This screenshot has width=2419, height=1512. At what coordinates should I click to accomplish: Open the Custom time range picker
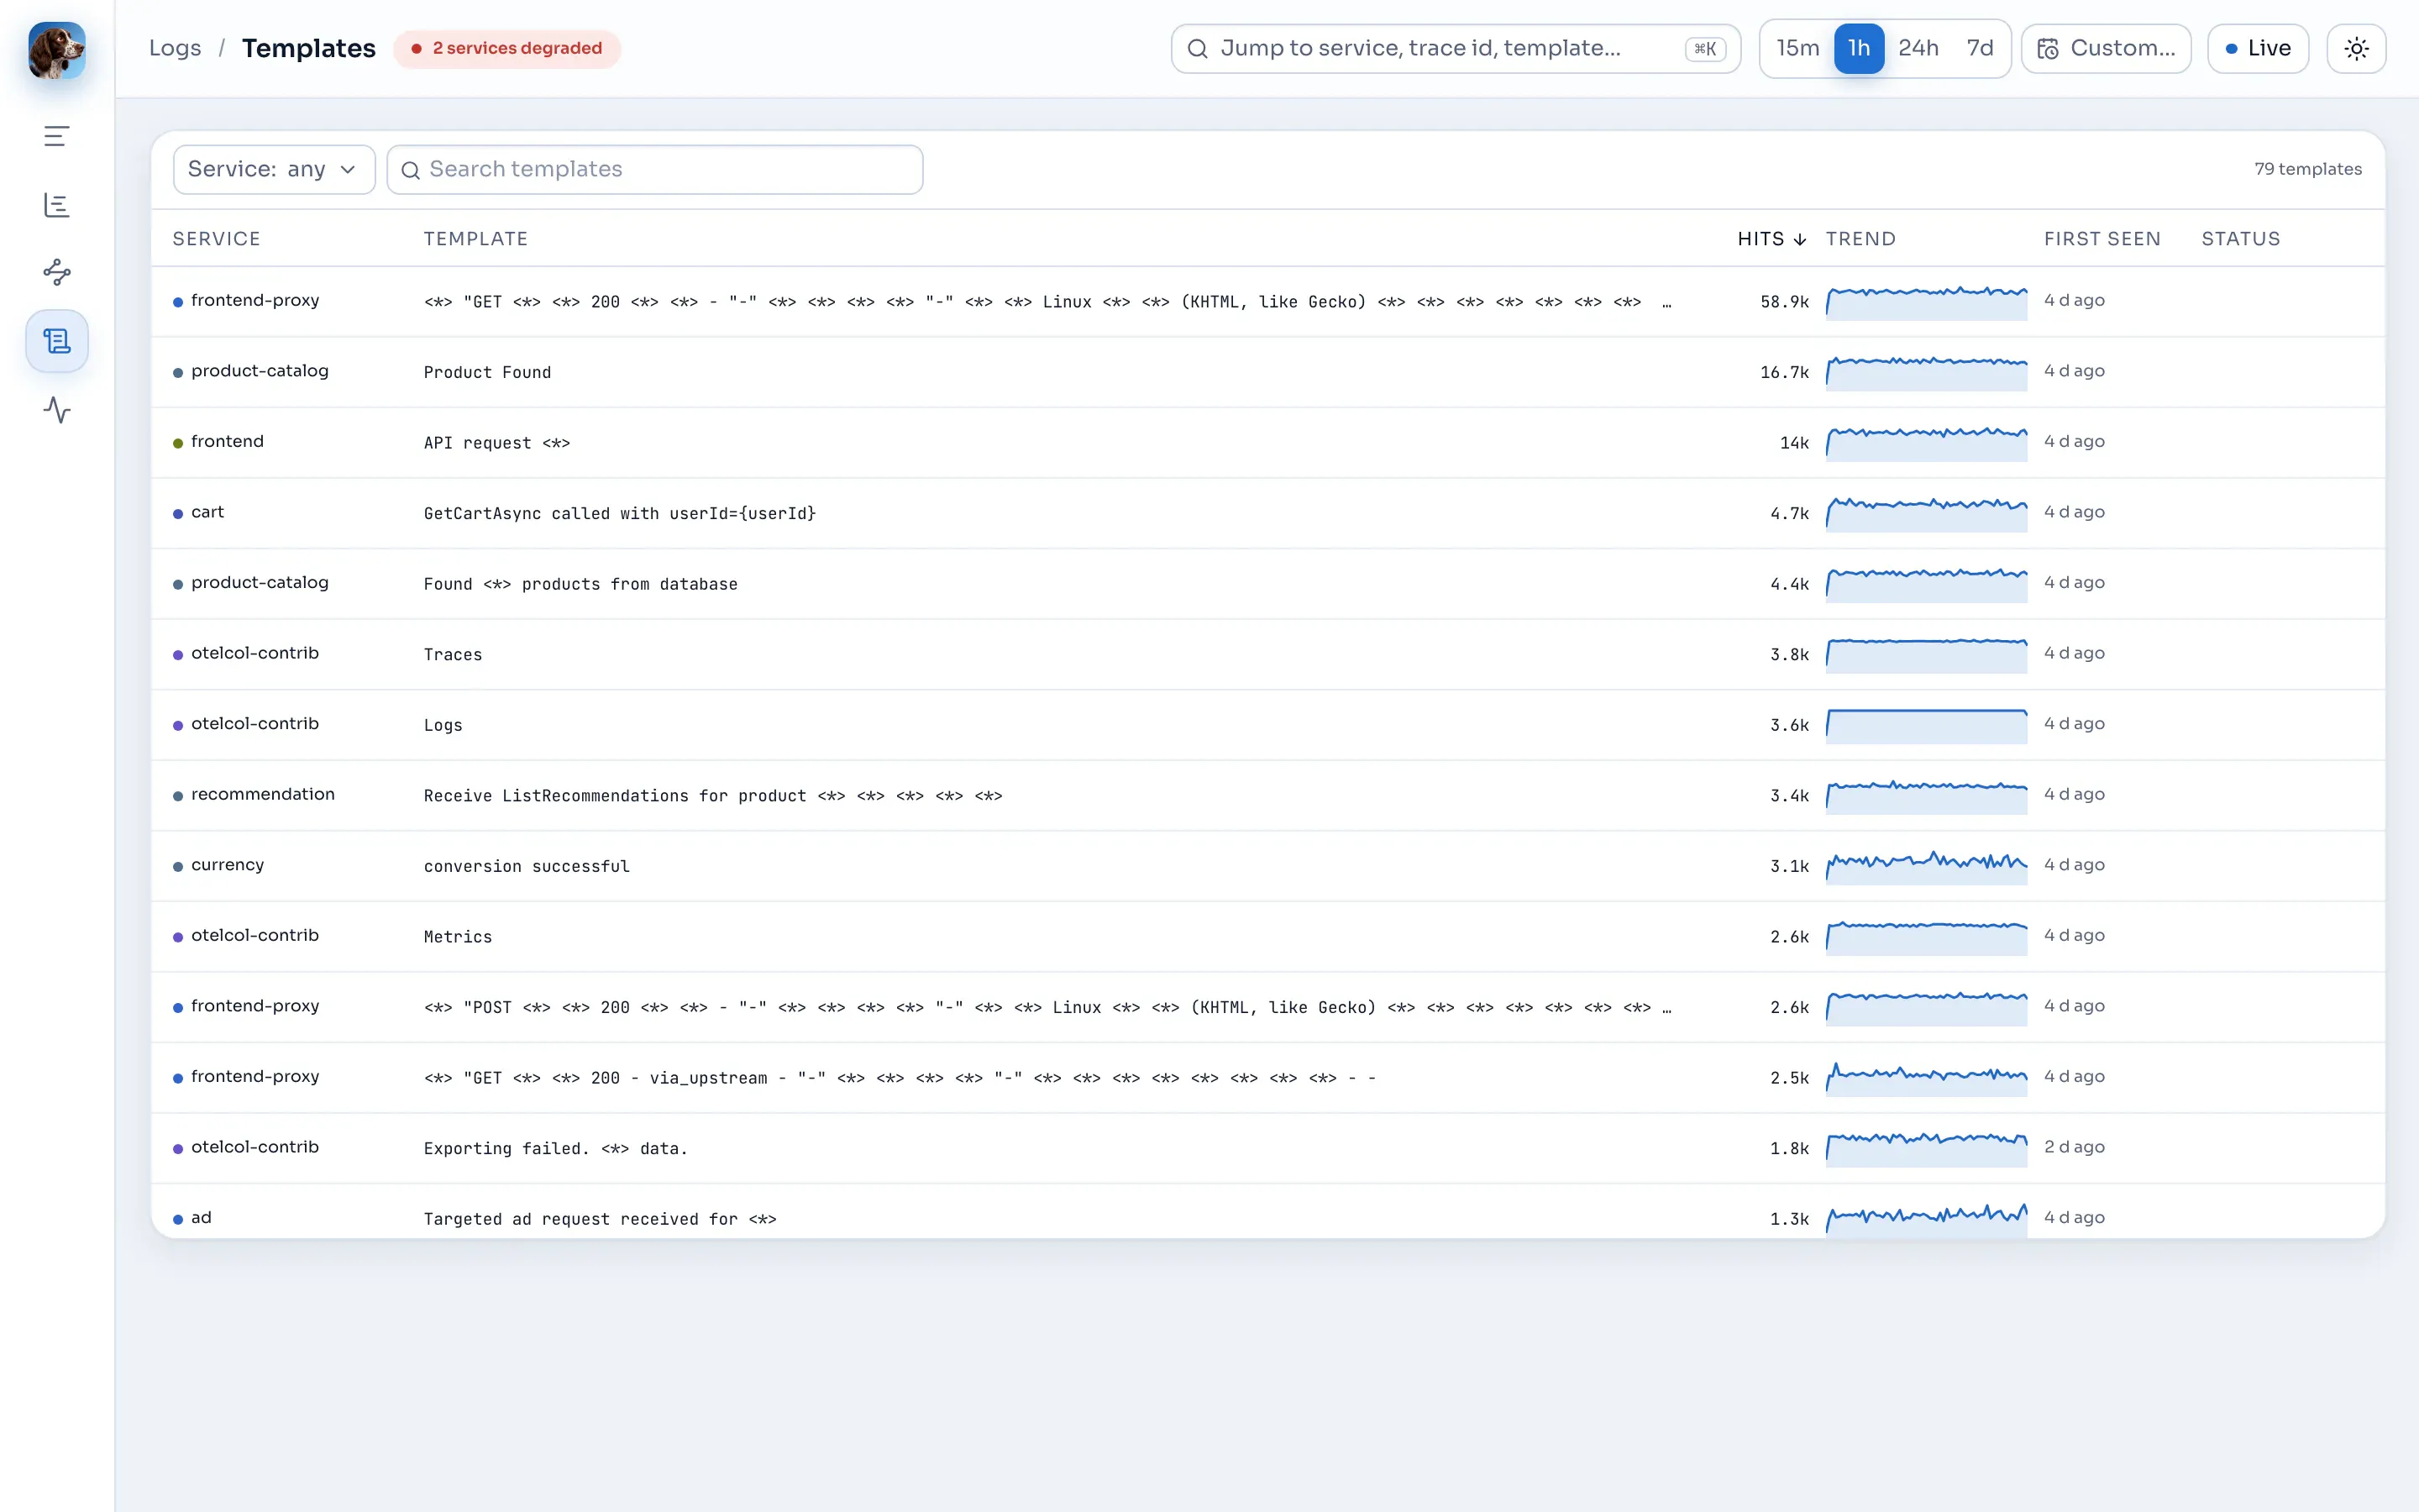pyautogui.click(x=2107, y=49)
